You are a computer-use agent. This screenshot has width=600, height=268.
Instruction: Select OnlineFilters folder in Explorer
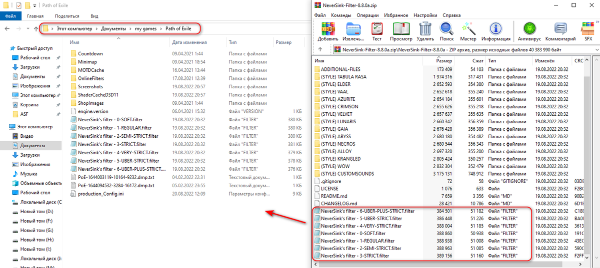pos(91,78)
